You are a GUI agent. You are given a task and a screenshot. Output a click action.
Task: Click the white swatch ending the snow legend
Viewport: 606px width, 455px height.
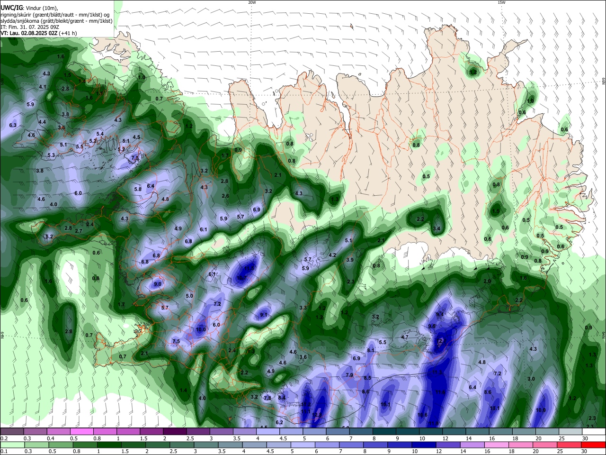pos(594,432)
